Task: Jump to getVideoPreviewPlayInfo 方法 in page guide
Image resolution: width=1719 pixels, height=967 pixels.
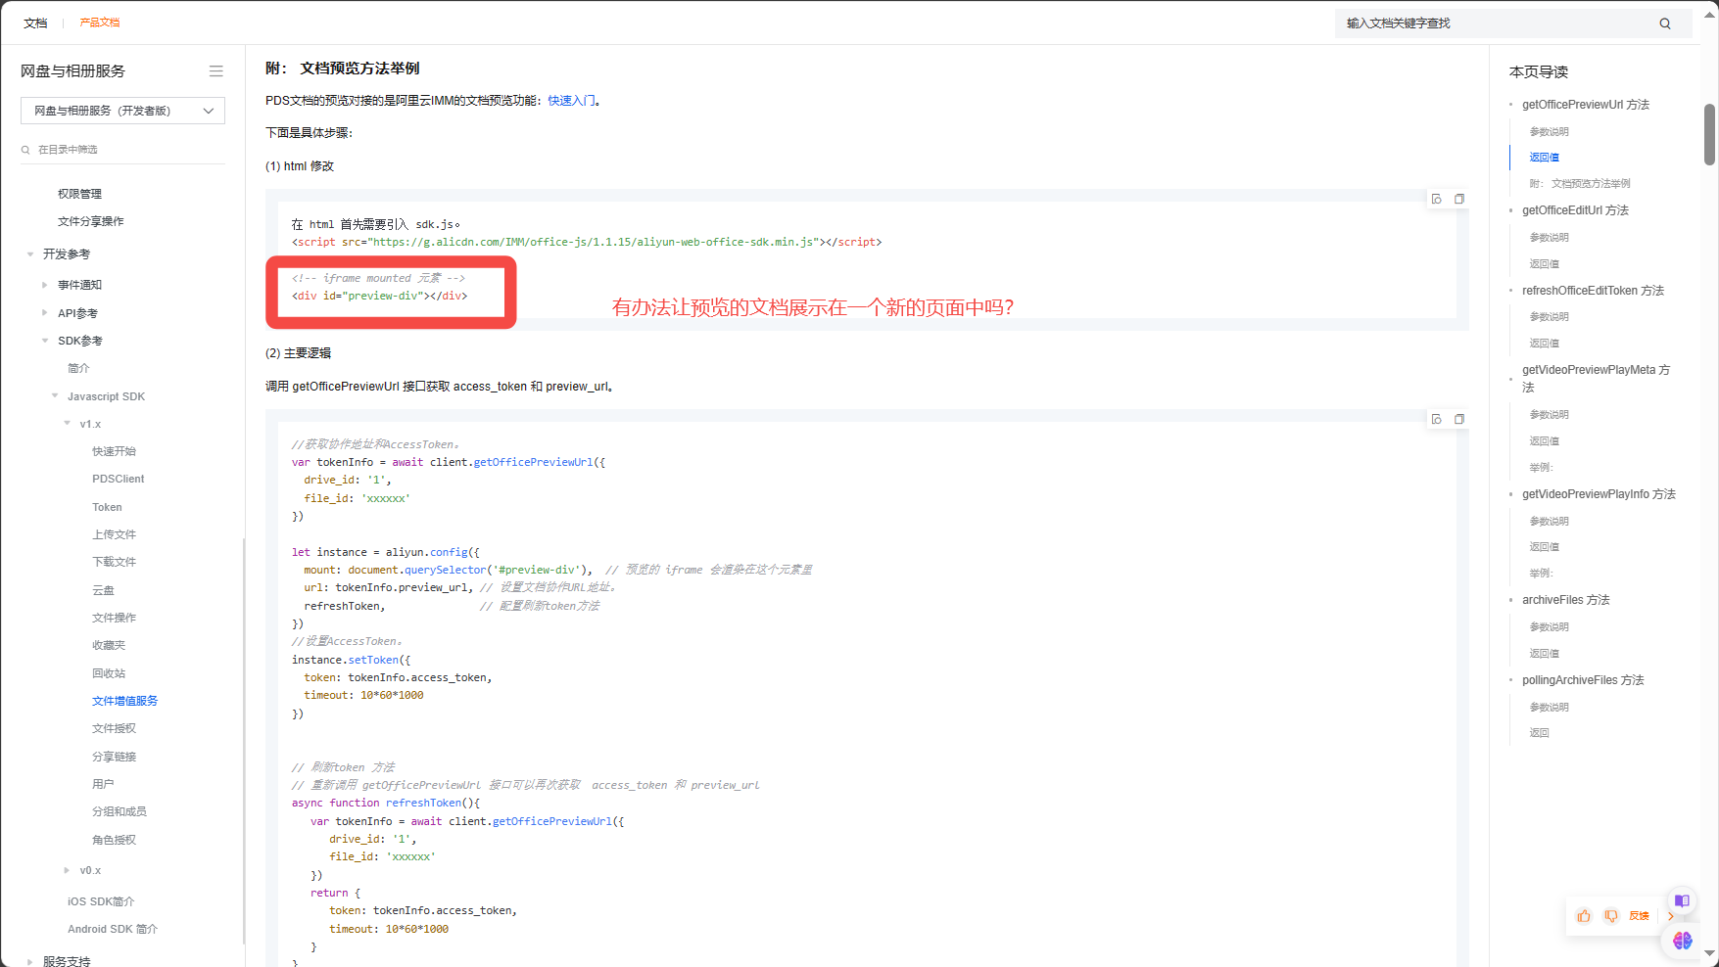Action: [1599, 494]
